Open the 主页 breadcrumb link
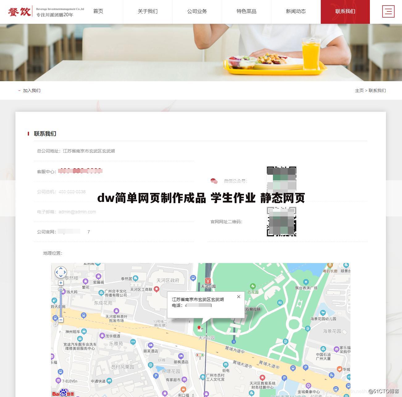This screenshot has height=397, width=402. [x=359, y=90]
